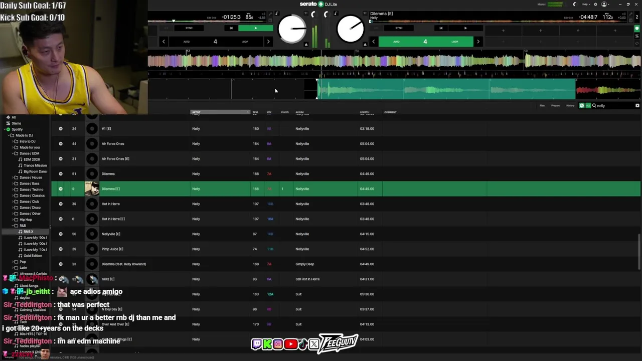Screen dimensions: 642x361
Task: Double loop size on right deck
Action: pyautogui.click(x=477, y=42)
